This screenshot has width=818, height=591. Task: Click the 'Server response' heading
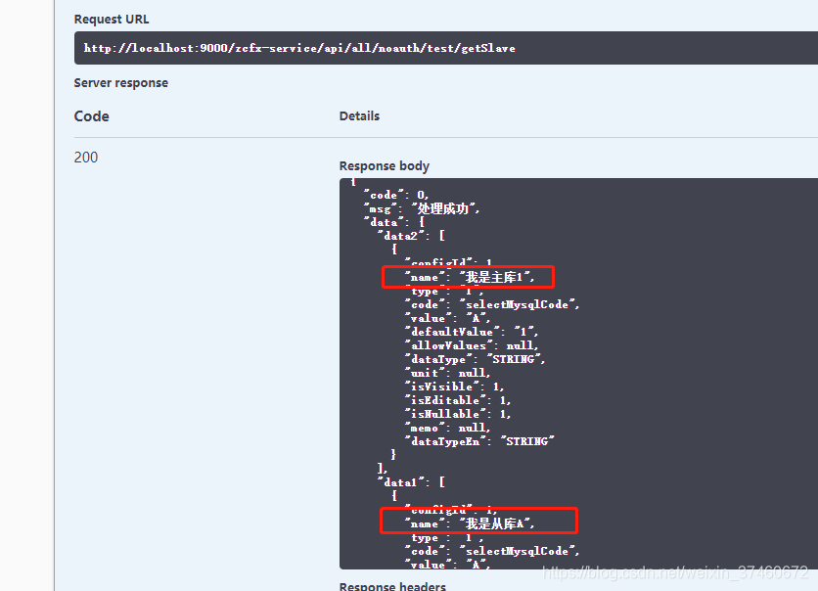tap(121, 83)
